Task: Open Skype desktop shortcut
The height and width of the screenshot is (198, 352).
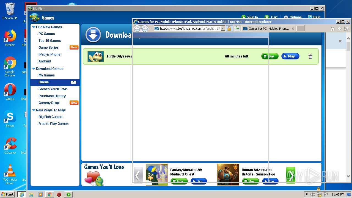Action: click(x=10, y=119)
